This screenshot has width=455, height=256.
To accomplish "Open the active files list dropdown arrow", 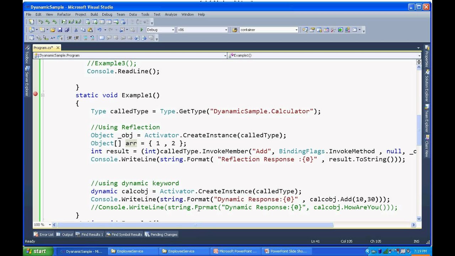I will (x=418, y=48).
